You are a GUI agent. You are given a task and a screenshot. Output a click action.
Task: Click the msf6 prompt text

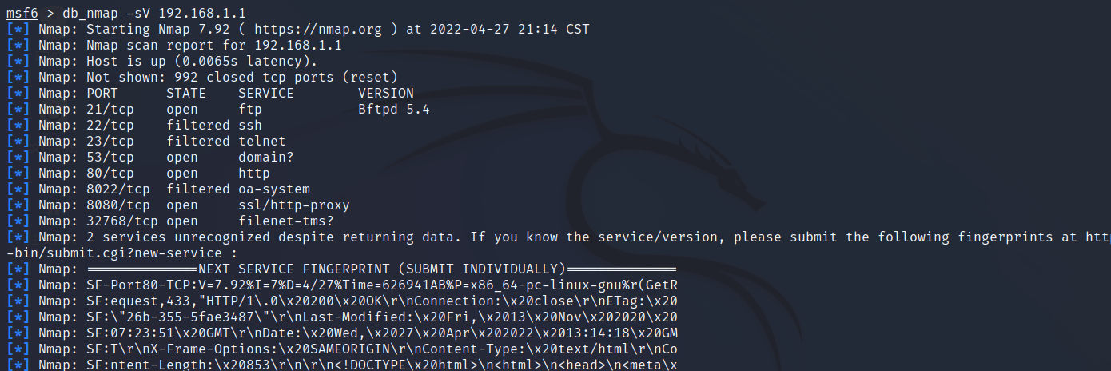22,13
